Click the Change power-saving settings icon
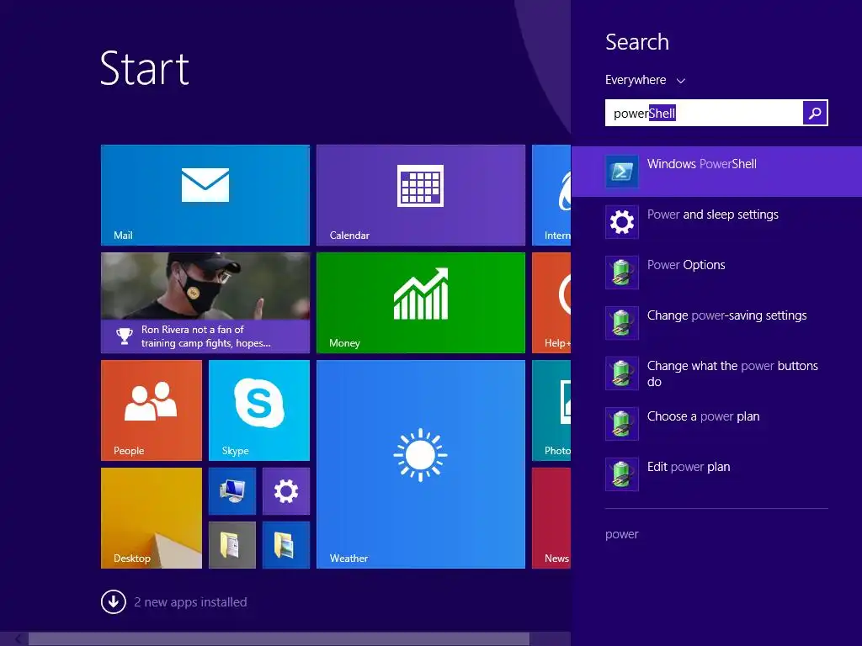The image size is (862, 646). pos(622,323)
